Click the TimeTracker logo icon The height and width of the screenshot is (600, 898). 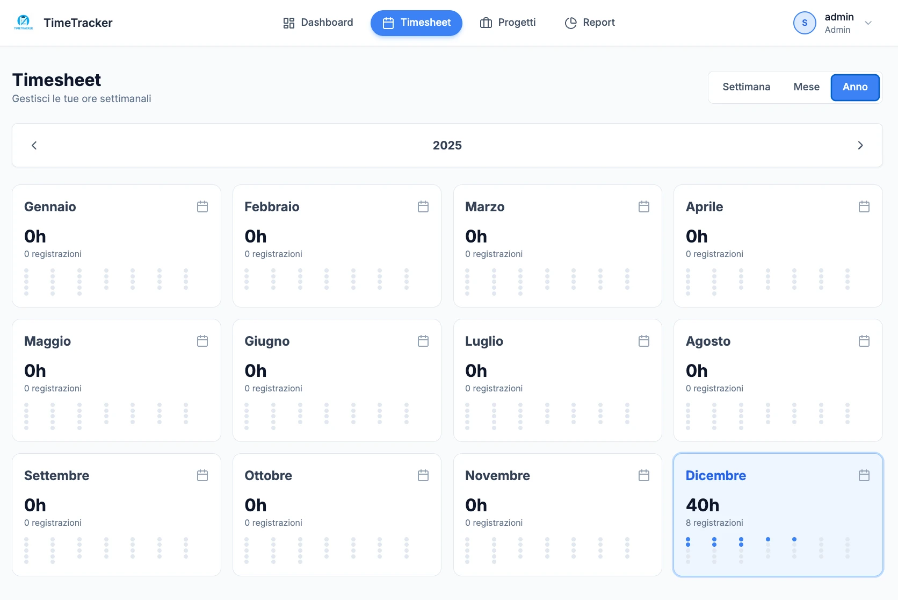tap(23, 23)
